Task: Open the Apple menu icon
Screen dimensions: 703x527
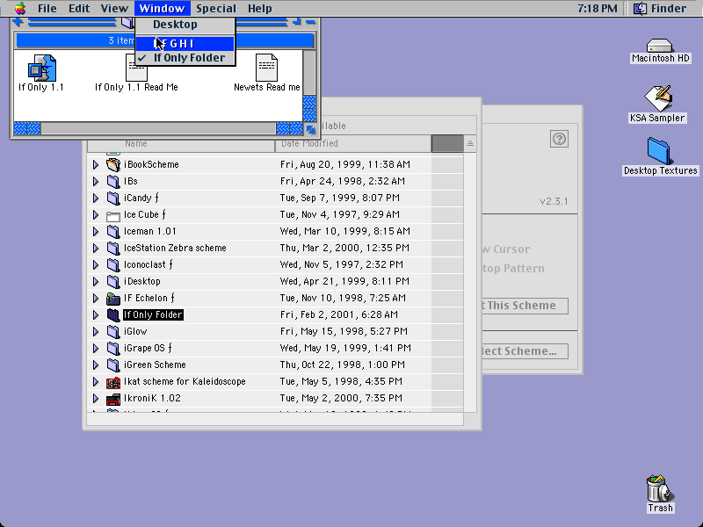Action: pyautogui.click(x=19, y=8)
